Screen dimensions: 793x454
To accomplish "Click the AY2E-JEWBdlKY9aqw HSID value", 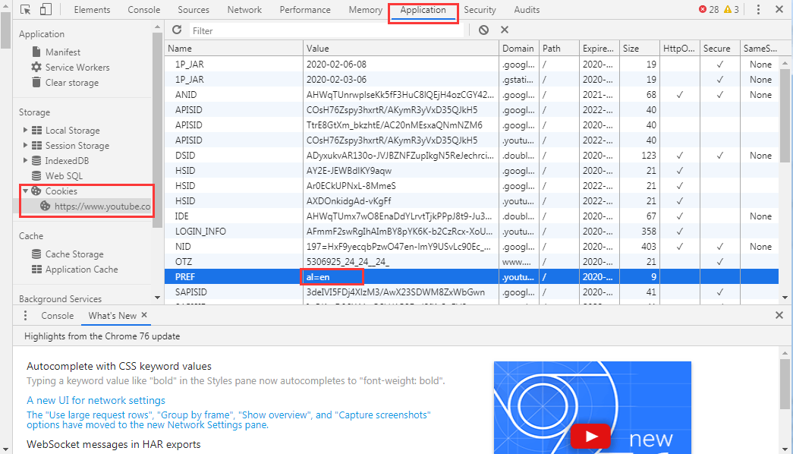I will [349, 171].
